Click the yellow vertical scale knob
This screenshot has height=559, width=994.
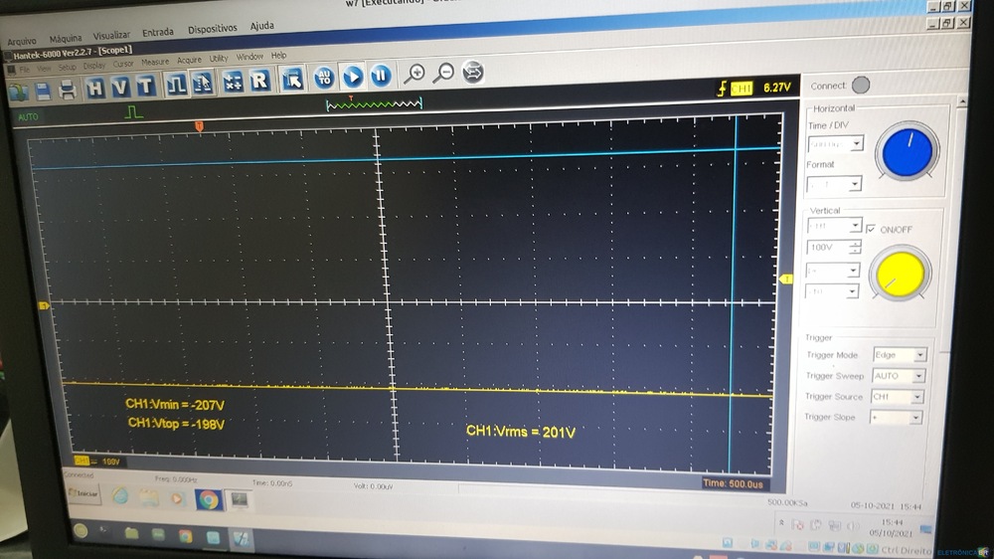(x=900, y=274)
